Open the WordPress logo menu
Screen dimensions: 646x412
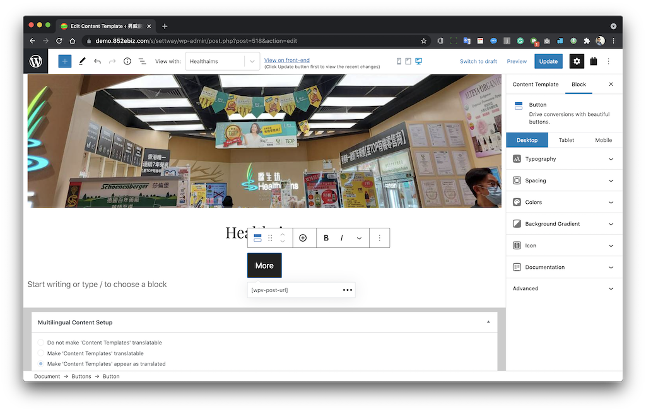point(36,61)
